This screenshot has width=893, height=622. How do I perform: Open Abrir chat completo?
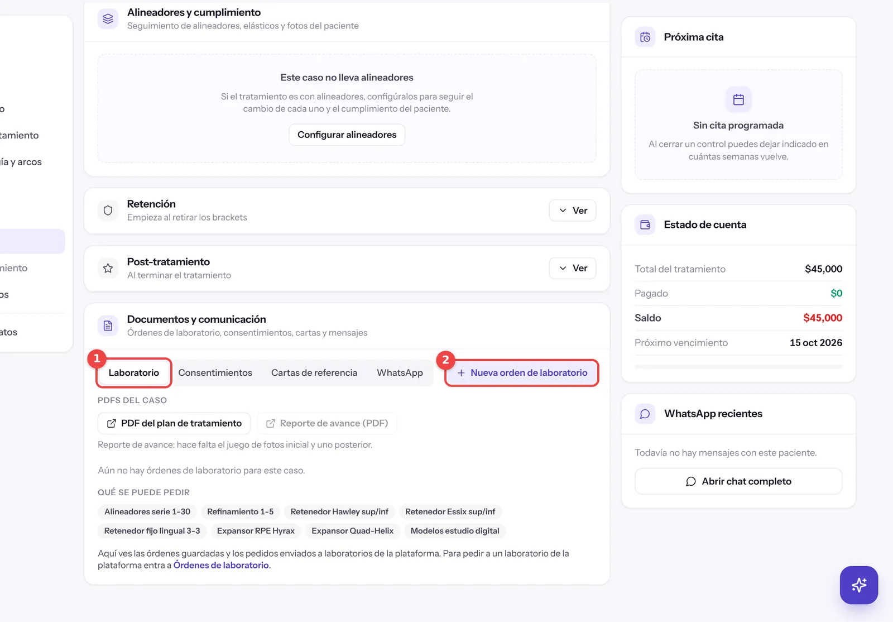pos(738,481)
